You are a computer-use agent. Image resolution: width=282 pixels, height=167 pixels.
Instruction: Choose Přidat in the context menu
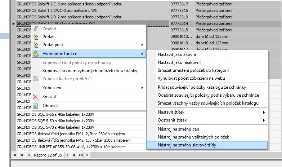89,37
